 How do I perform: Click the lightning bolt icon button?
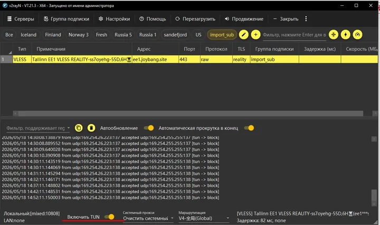345,35
